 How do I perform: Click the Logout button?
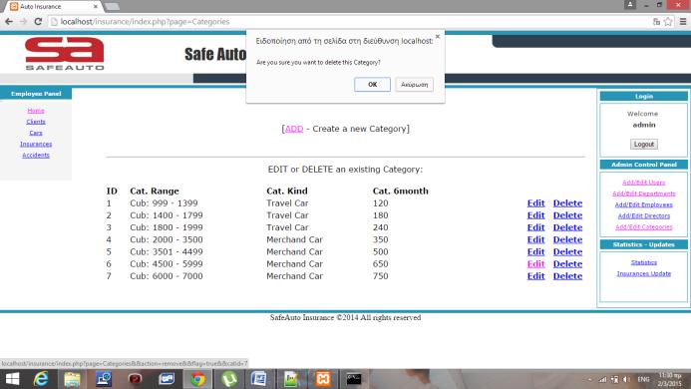(x=644, y=145)
